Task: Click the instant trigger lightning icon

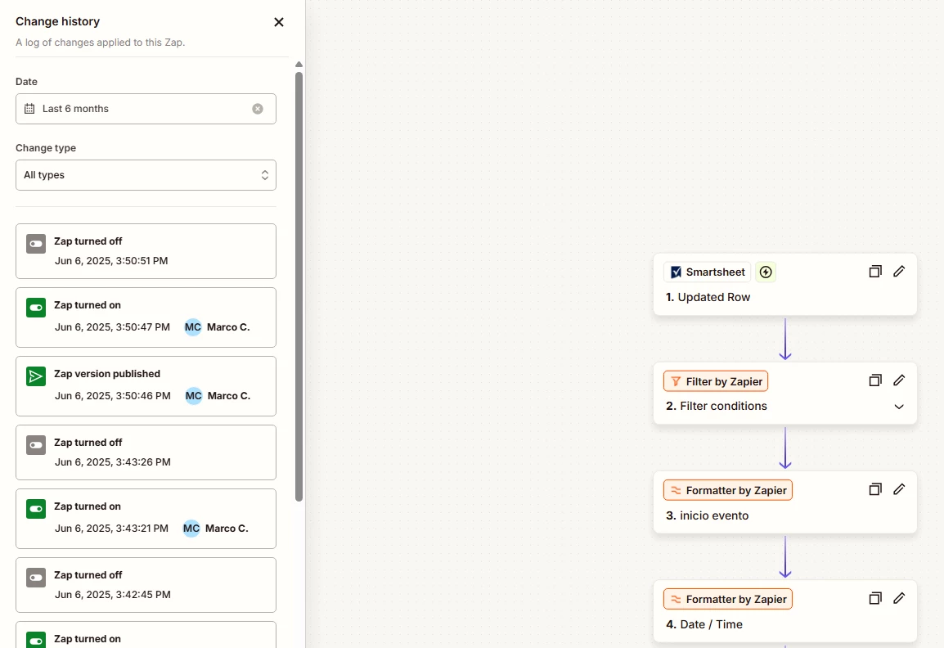Action: pos(766,272)
